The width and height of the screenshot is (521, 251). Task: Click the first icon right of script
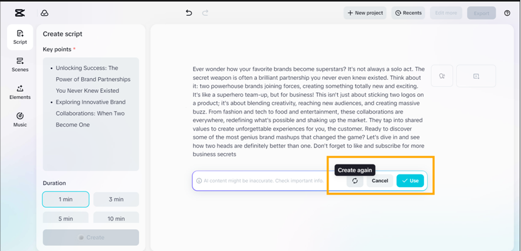[442, 76]
